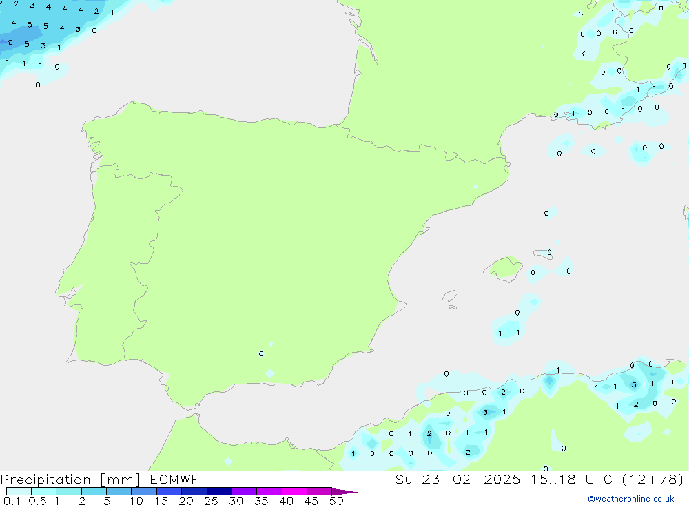The height and width of the screenshot is (505, 689).
Task: Click the 40–45 mm legend color swatch
Action: pos(294,491)
